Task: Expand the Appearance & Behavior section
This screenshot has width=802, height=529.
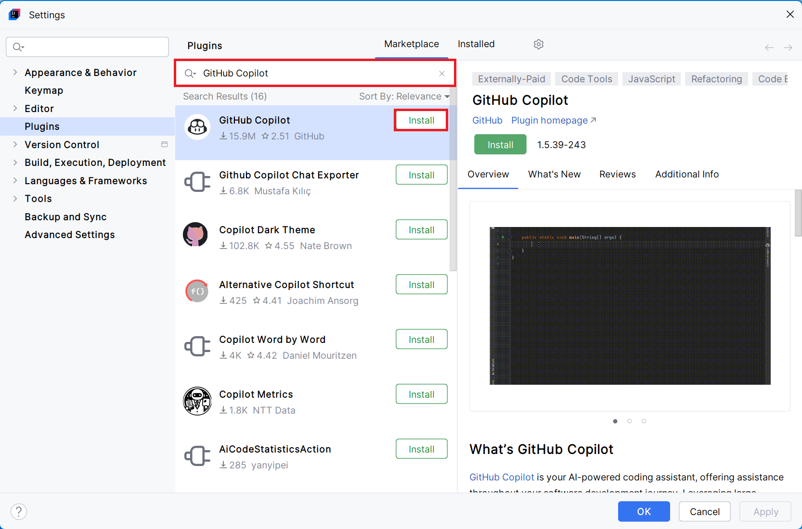Action: (x=15, y=73)
